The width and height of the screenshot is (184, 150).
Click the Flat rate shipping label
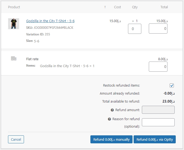tap(32, 59)
